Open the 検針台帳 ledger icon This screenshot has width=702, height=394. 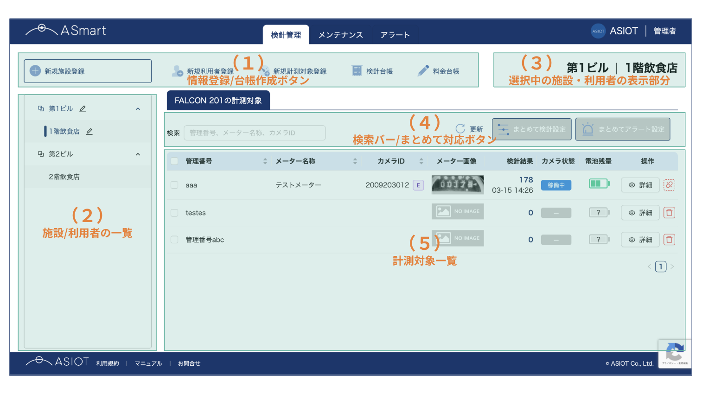pos(357,71)
